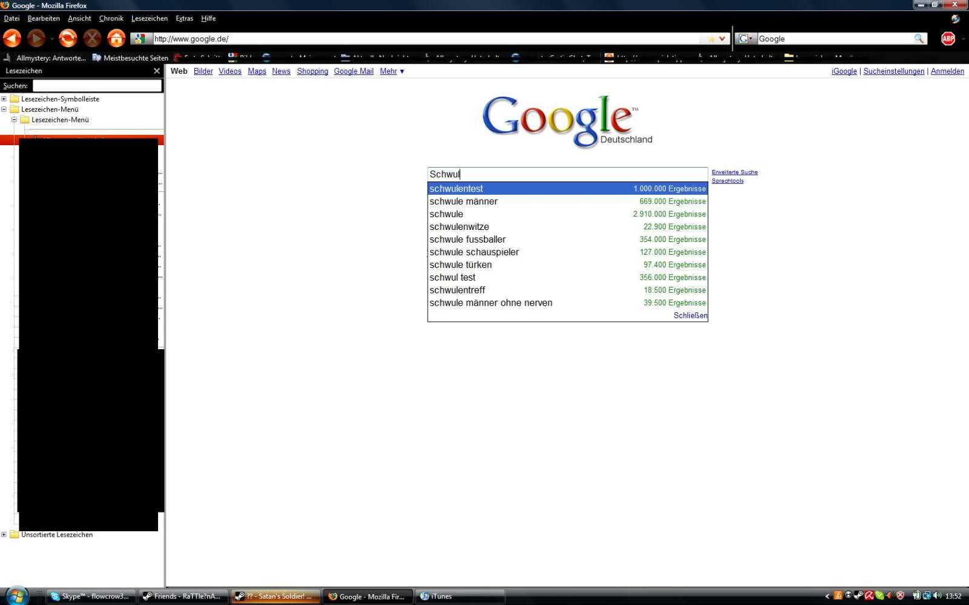Click the 13:52 taskbar clock

pyautogui.click(x=953, y=597)
